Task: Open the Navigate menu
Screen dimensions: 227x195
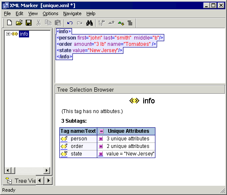Action: coord(72,13)
